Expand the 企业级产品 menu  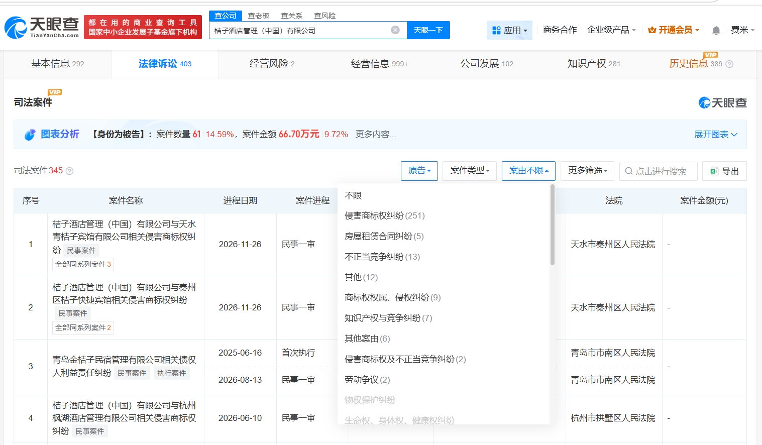[611, 30]
